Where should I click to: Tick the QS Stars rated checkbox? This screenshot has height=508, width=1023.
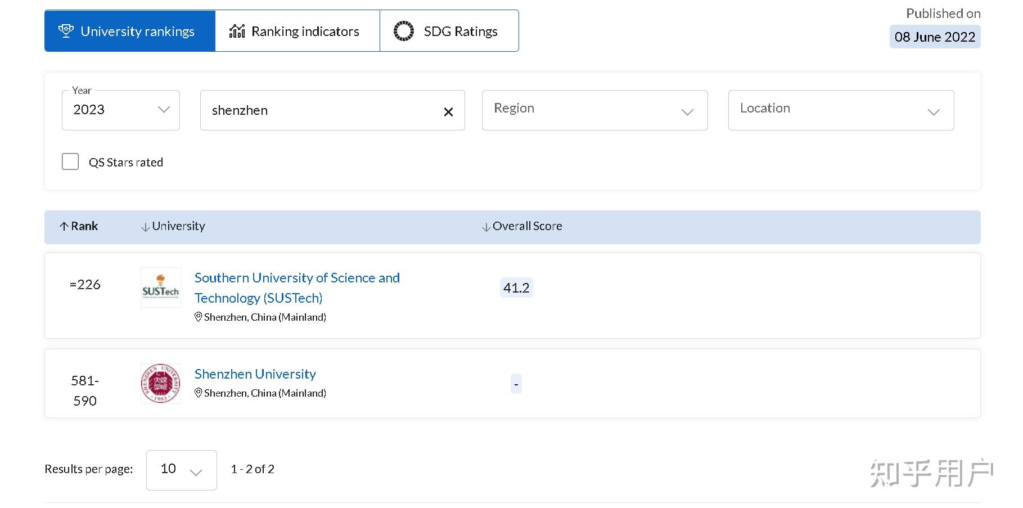[70, 161]
